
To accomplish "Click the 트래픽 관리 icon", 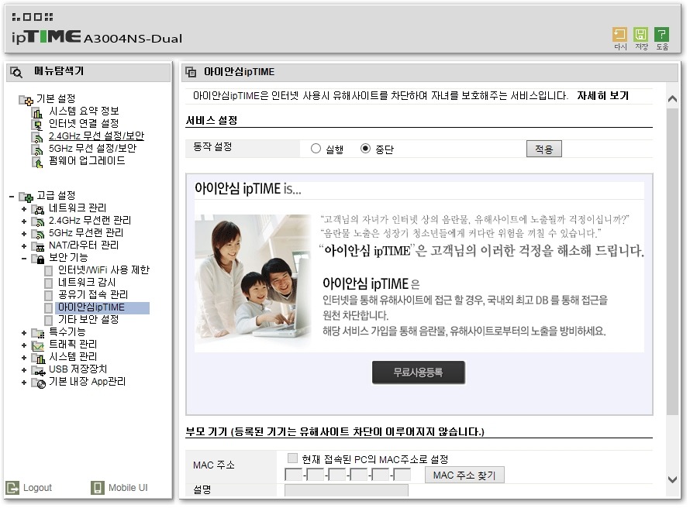I will (38, 345).
